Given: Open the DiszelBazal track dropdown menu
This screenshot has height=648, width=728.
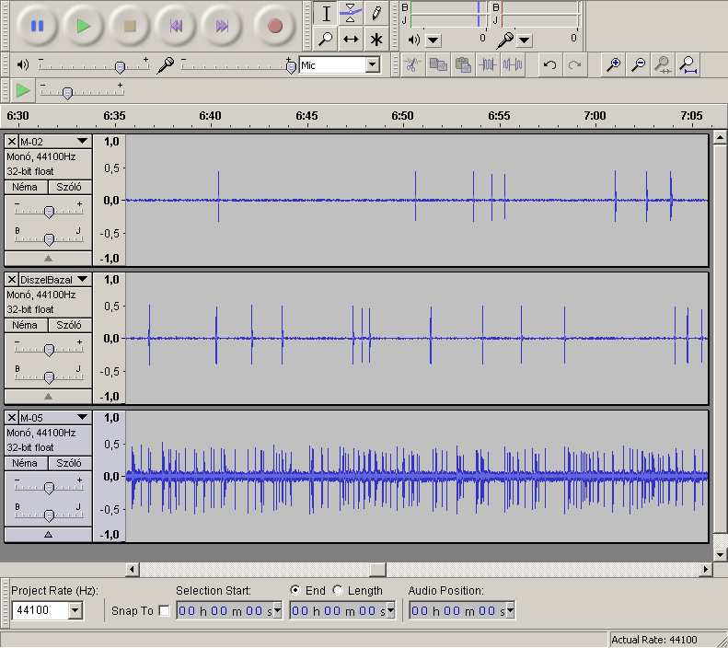Looking at the screenshot, I should [82, 279].
